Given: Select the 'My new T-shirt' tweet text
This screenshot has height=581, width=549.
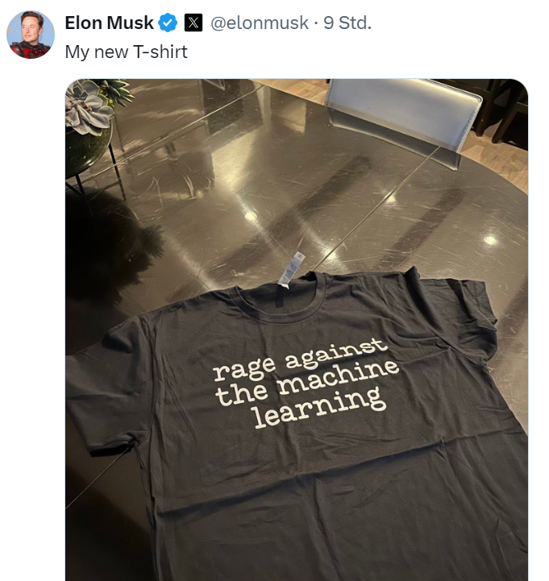Looking at the screenshot, I should (126, 52).
